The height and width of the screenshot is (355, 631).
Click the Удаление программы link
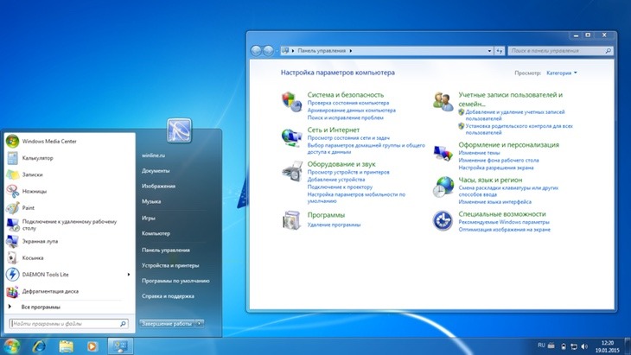[334, 225]
